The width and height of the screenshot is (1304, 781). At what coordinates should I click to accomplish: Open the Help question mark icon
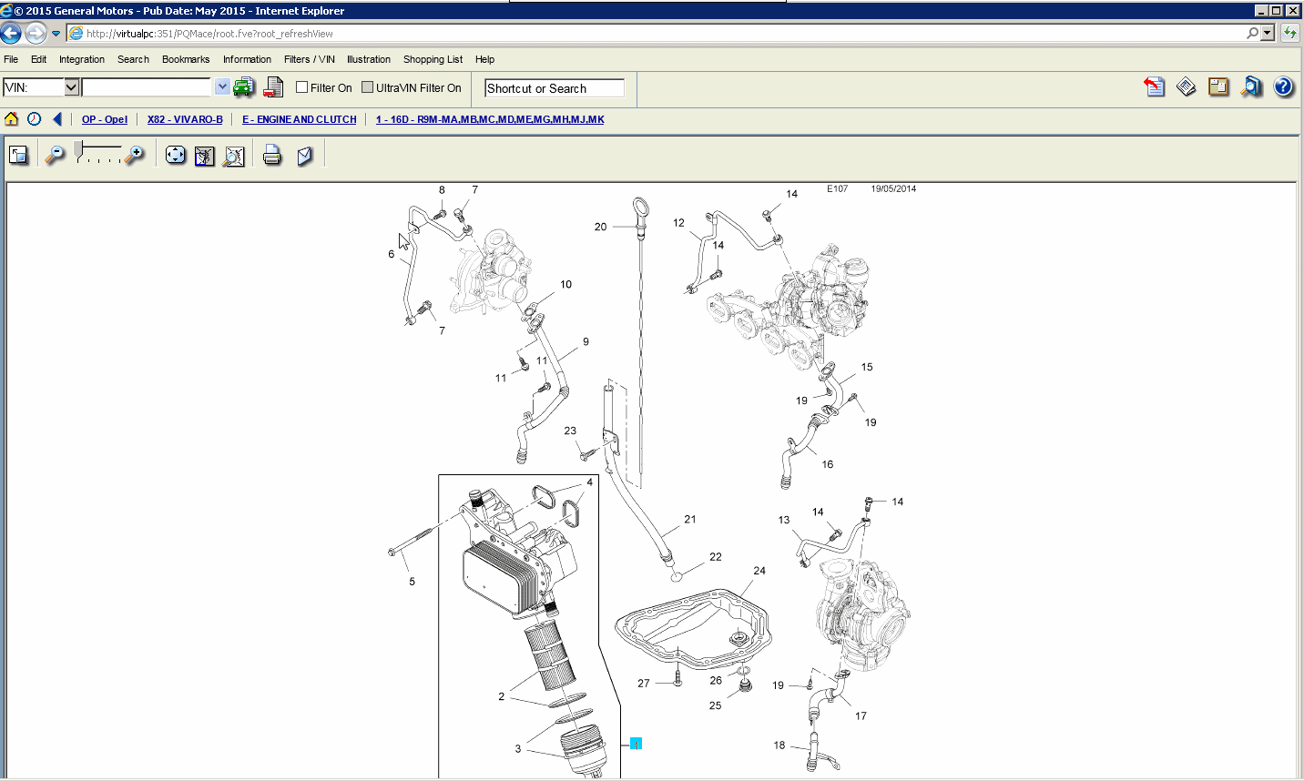point(1282,86)
